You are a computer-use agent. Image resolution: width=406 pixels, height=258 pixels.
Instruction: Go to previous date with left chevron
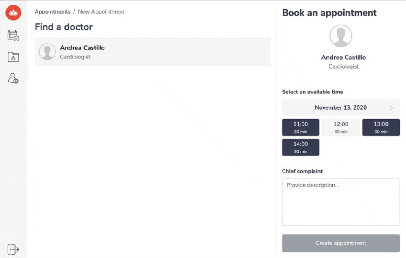(290, 108)
